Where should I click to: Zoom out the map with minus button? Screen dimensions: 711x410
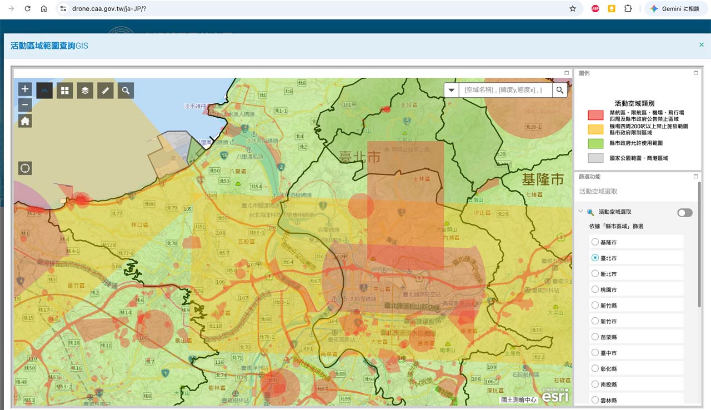(25, 105)
